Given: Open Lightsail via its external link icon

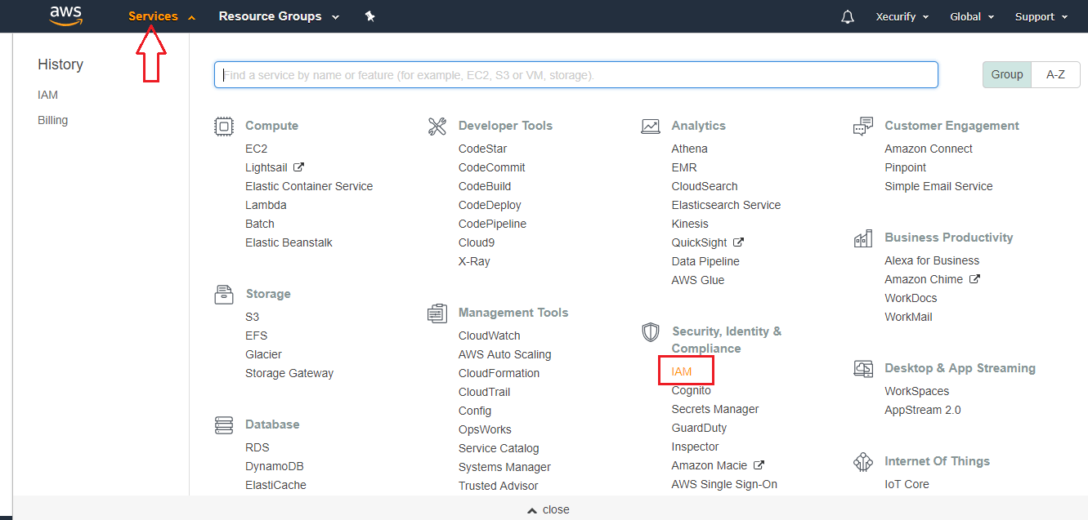Looking at the screenshot, I should pyautogui.click(x=300, y=167).
